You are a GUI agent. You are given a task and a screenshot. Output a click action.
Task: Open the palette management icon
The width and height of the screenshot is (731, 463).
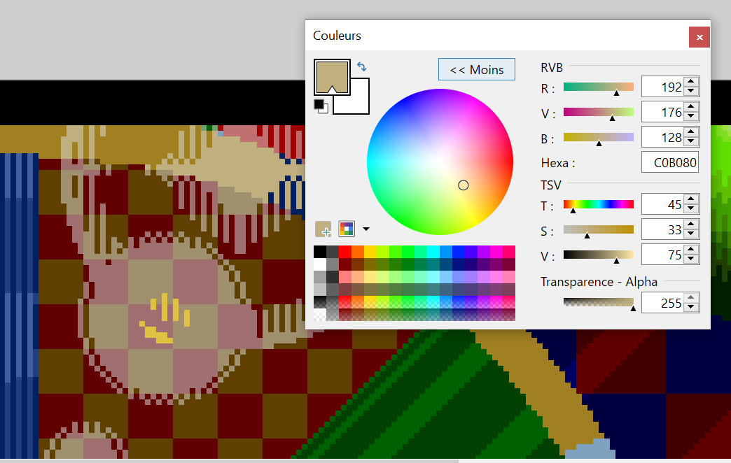tap(347, 229)
